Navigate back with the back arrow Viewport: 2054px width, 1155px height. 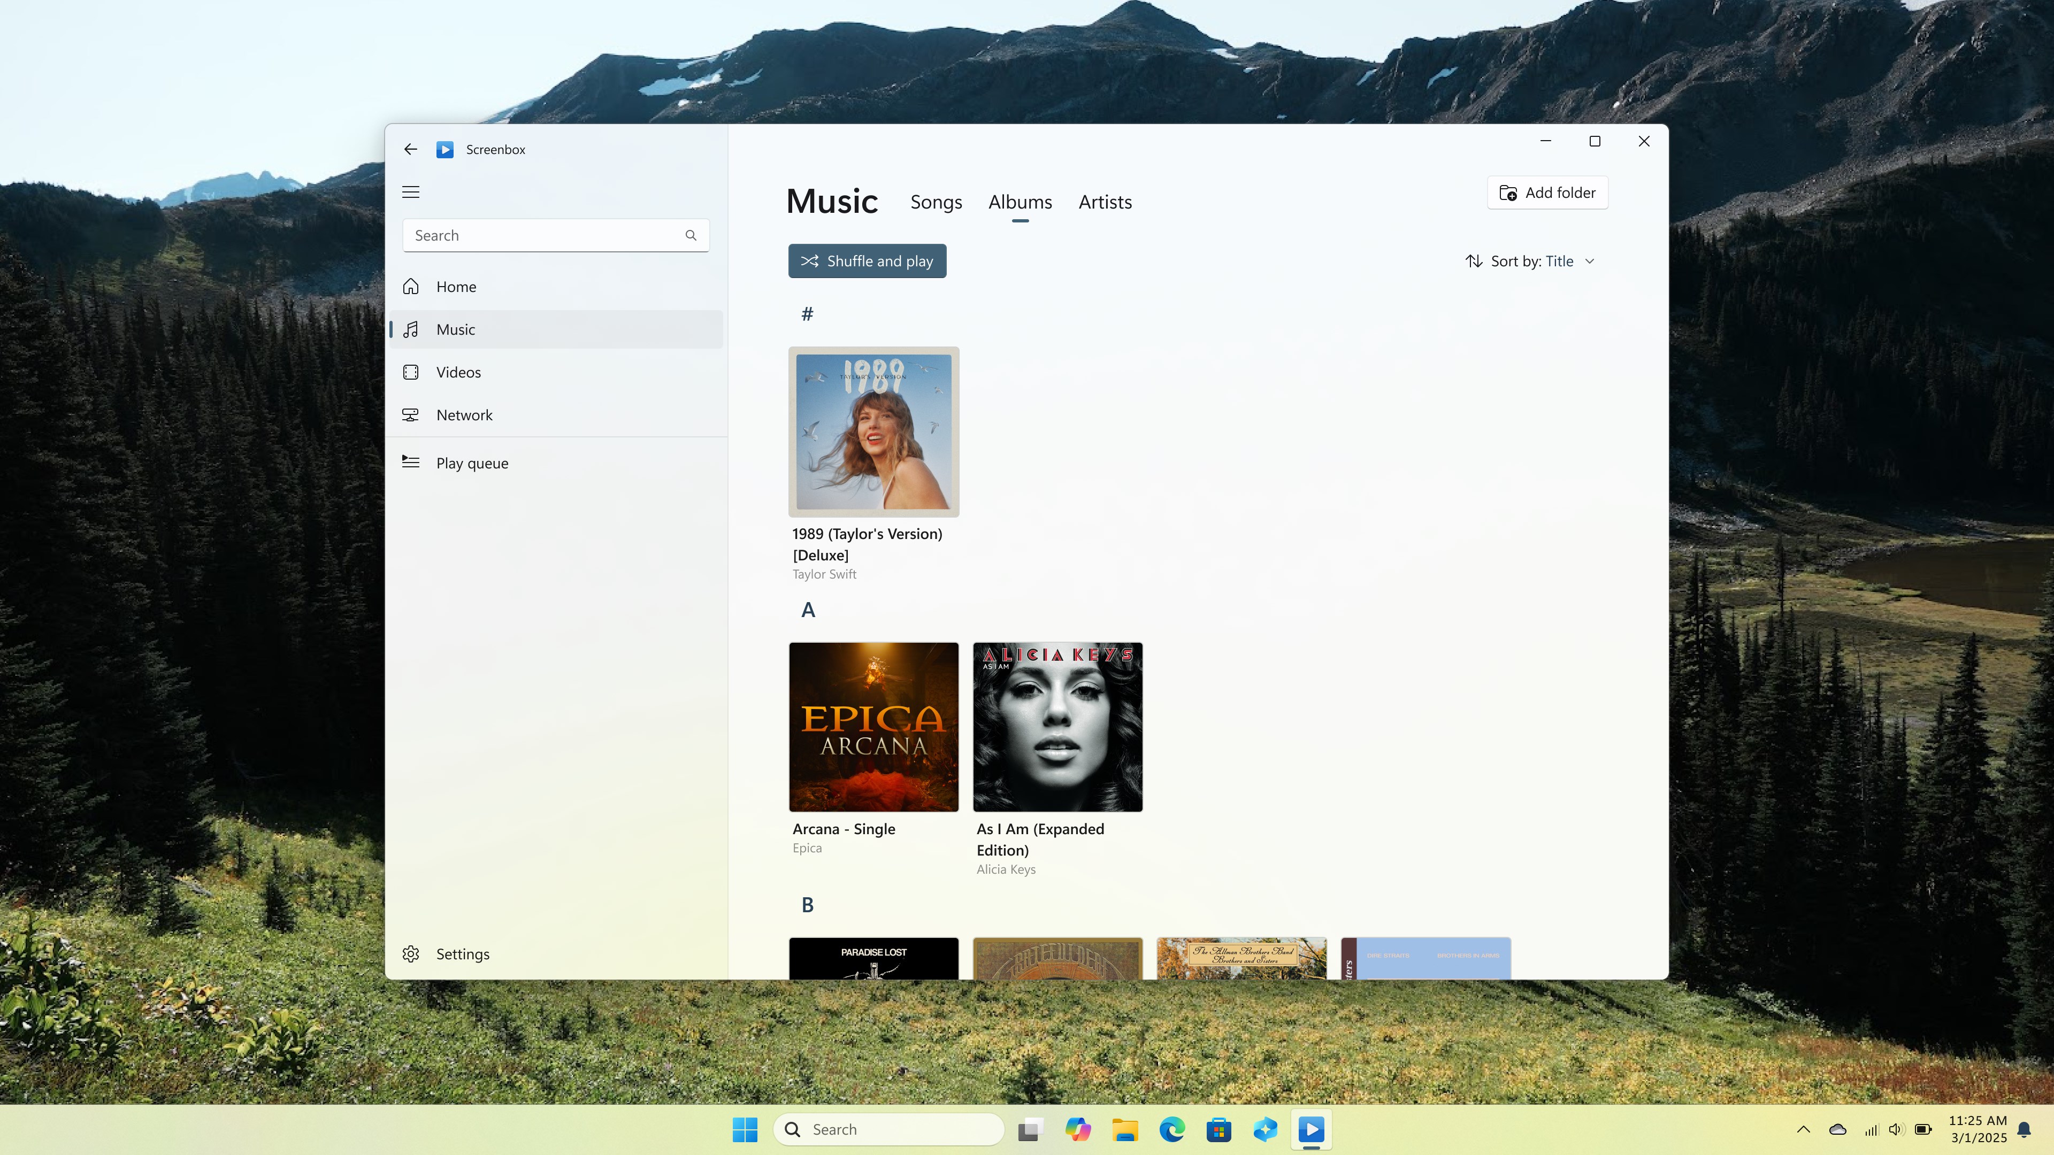pos(410,149)
